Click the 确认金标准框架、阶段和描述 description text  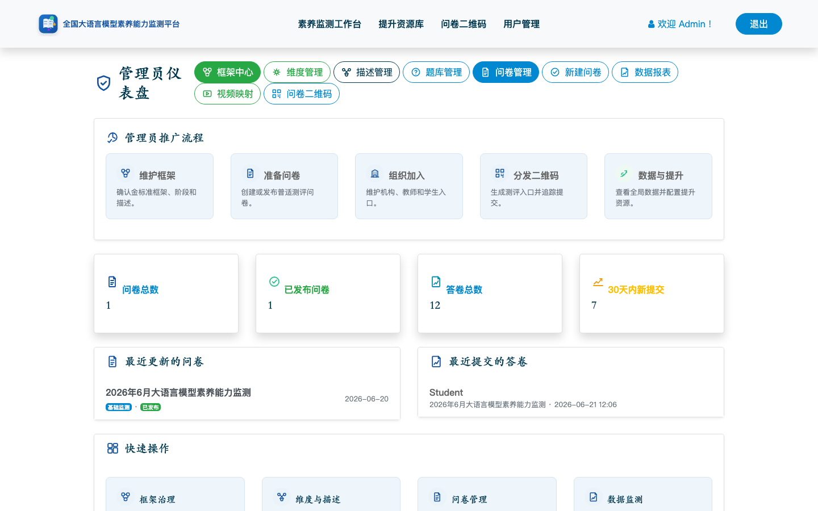[x=156, y=198]
